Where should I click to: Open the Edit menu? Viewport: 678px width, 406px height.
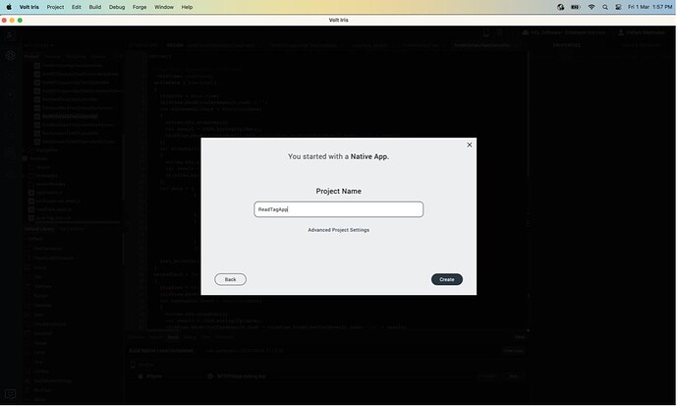[x=77, y=7]
